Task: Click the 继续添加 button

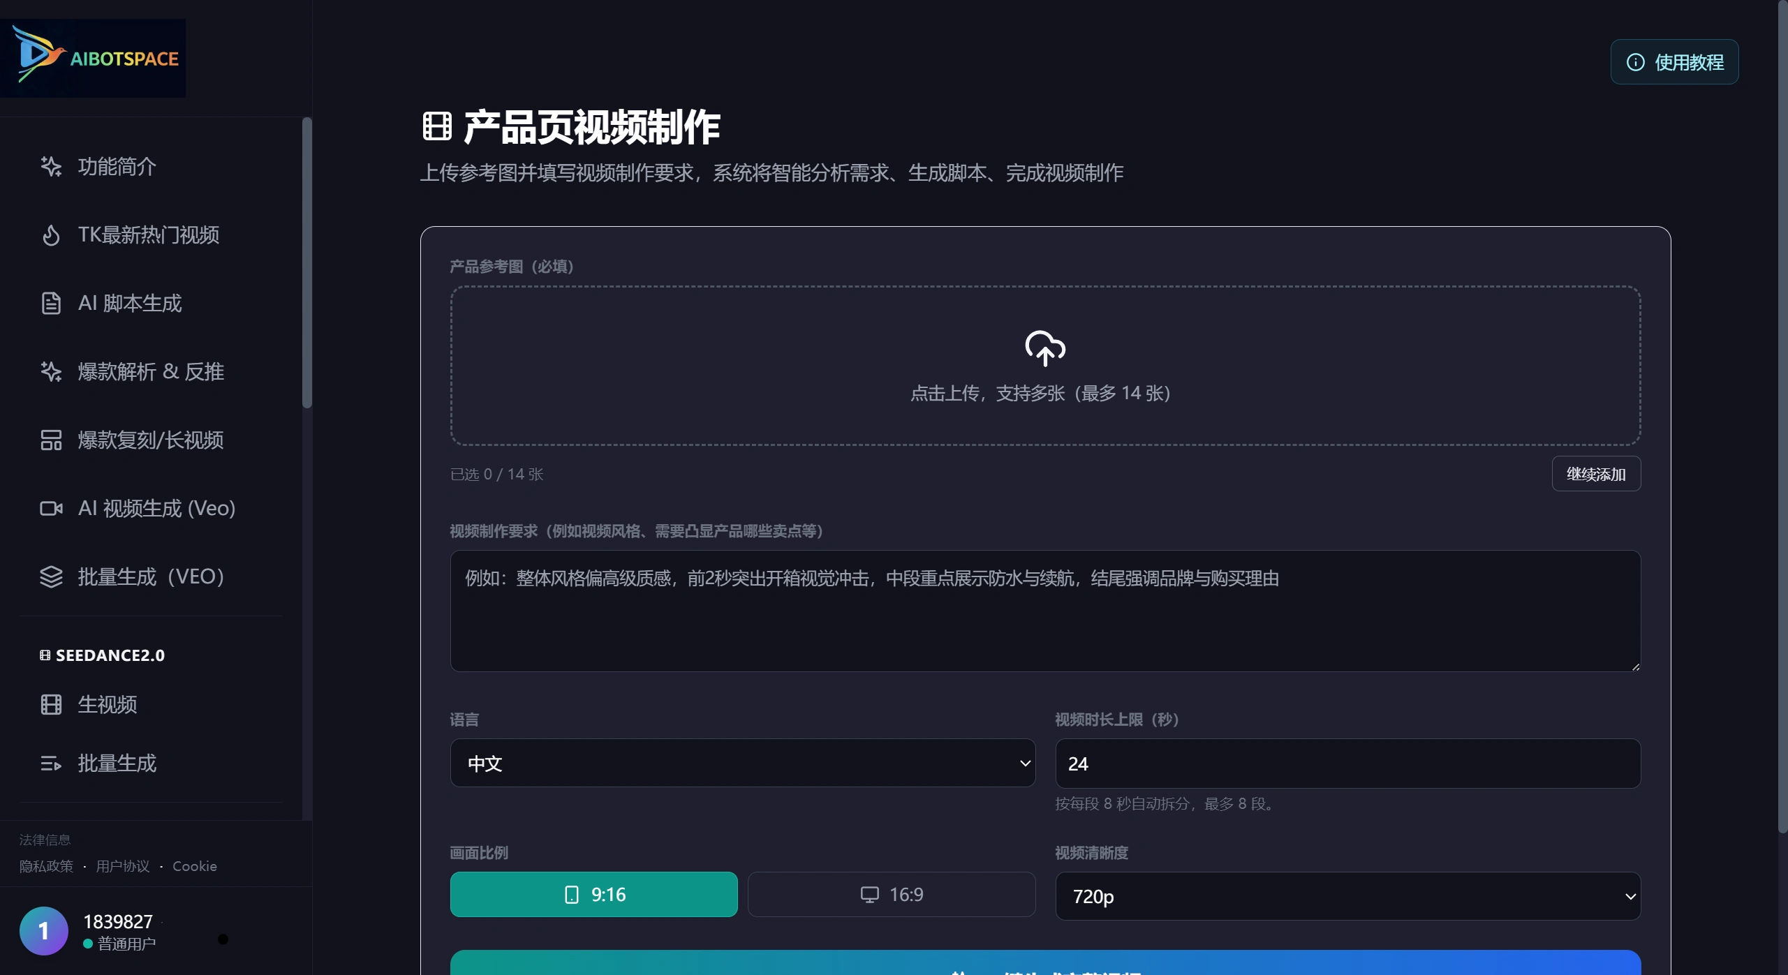Action: pyautogui.click(x=1596, y=473)
